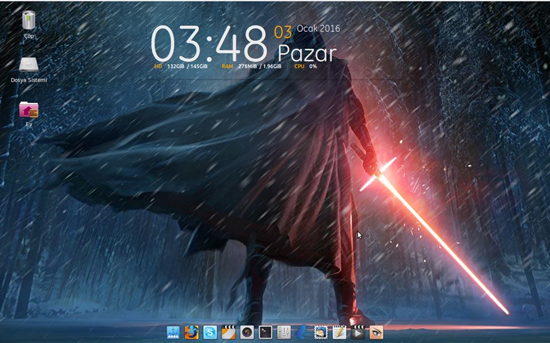Launch Firefox from the dock
The height and width of the screenshot is (343, 550).
(x=191, y=332)
